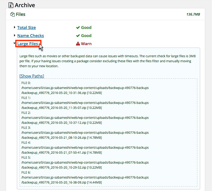Click the green checkmark beside Name Checks
Image resolution: width=212 pixels, height=191 pixels.
[x=78, y=36]
